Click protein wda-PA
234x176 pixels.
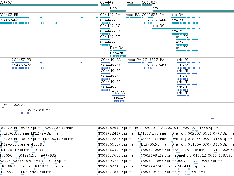tap(134, 63)
